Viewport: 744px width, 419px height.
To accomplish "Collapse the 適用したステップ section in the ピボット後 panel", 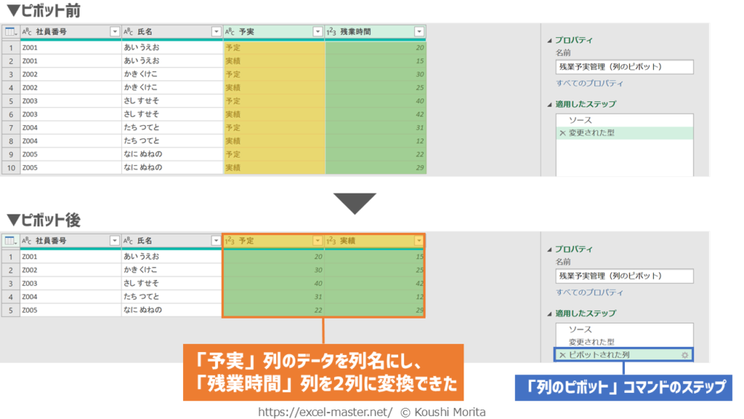I will tap(550, 313).
